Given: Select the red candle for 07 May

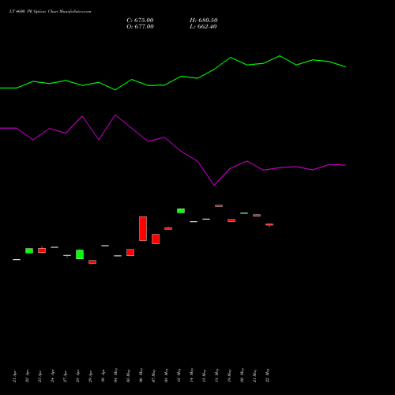Looking at the screenshot, I should coord(156,239).
